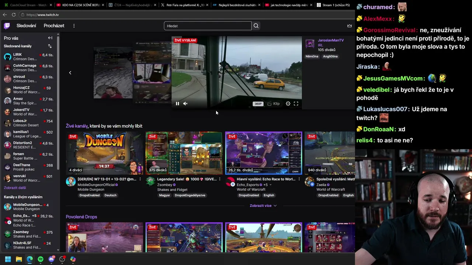Open shroud channel in sidebar
472x265 pixels.
(29, 79)
